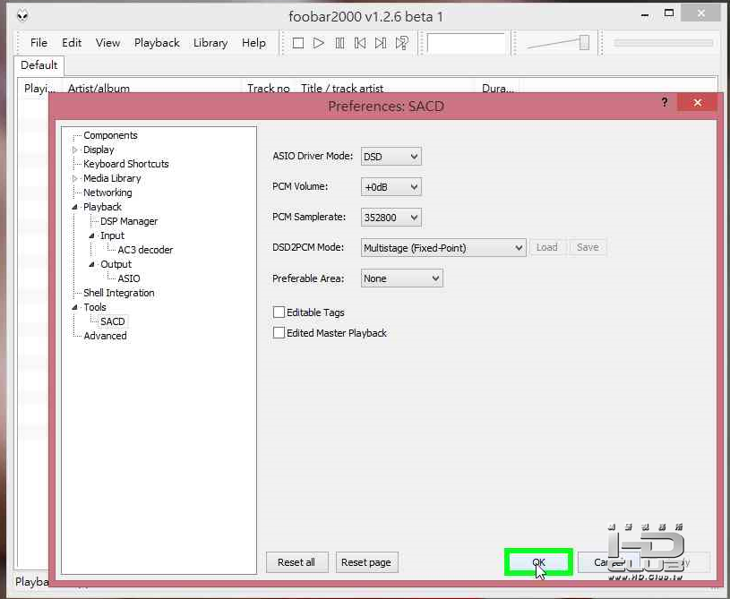This screenshot has height=599, width=730.
Task: Select the Output tree item label
Action: coord(116,264)
